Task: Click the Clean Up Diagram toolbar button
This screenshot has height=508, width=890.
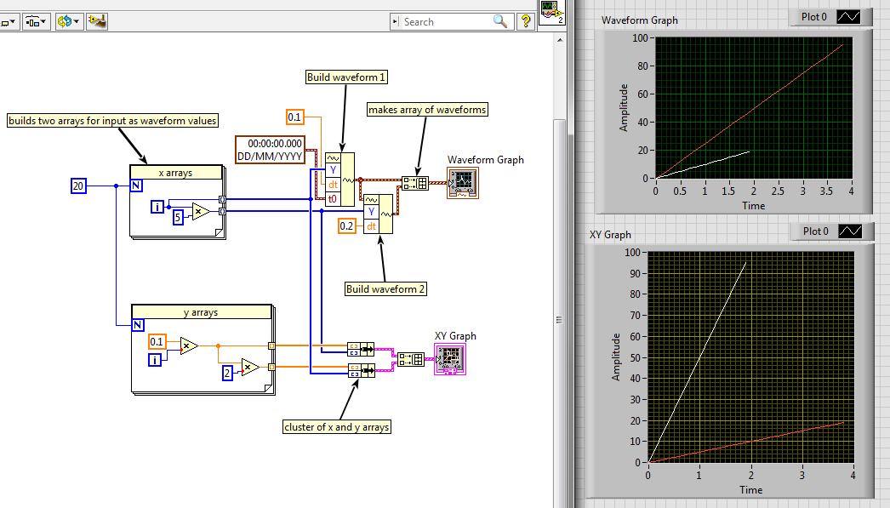Action: point(97,20)
